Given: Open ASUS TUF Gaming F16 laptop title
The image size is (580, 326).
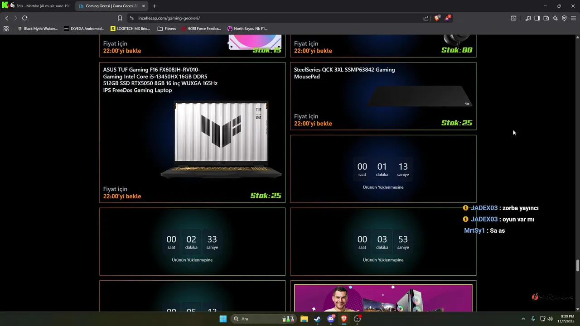Looking at the screenshot, I should coord(160,80).
